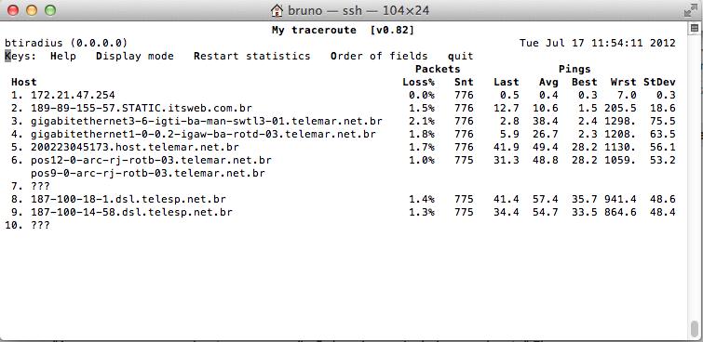Click the vertical scrollbar thumb
The image size is (703, 342).
pos(694,330)
